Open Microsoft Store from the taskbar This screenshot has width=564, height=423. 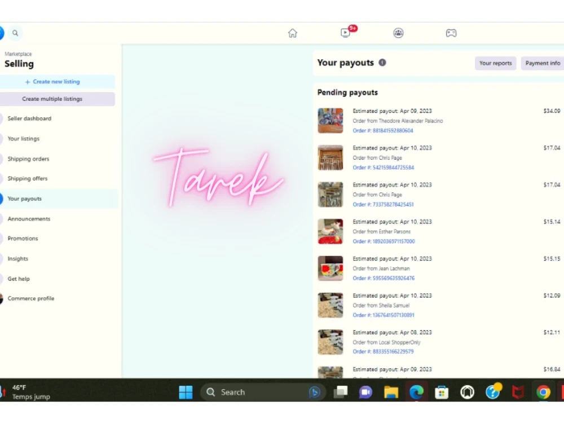point(442,392)
